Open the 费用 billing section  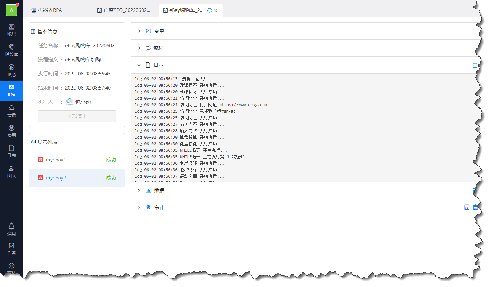point(12,131)
